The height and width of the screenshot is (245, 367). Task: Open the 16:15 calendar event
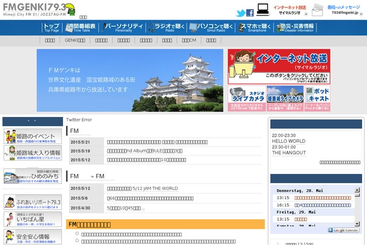tap(322, 205)
